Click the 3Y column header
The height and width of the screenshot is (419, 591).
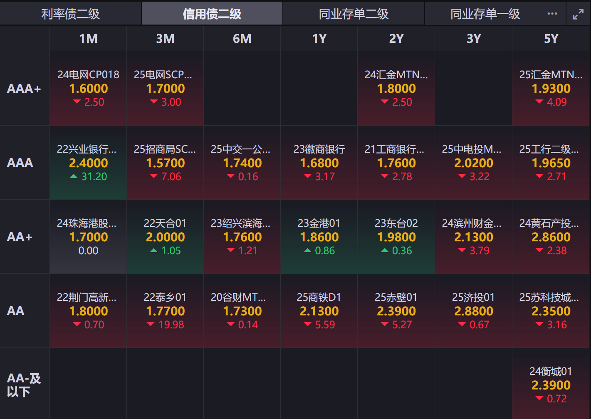pos(473,39)
